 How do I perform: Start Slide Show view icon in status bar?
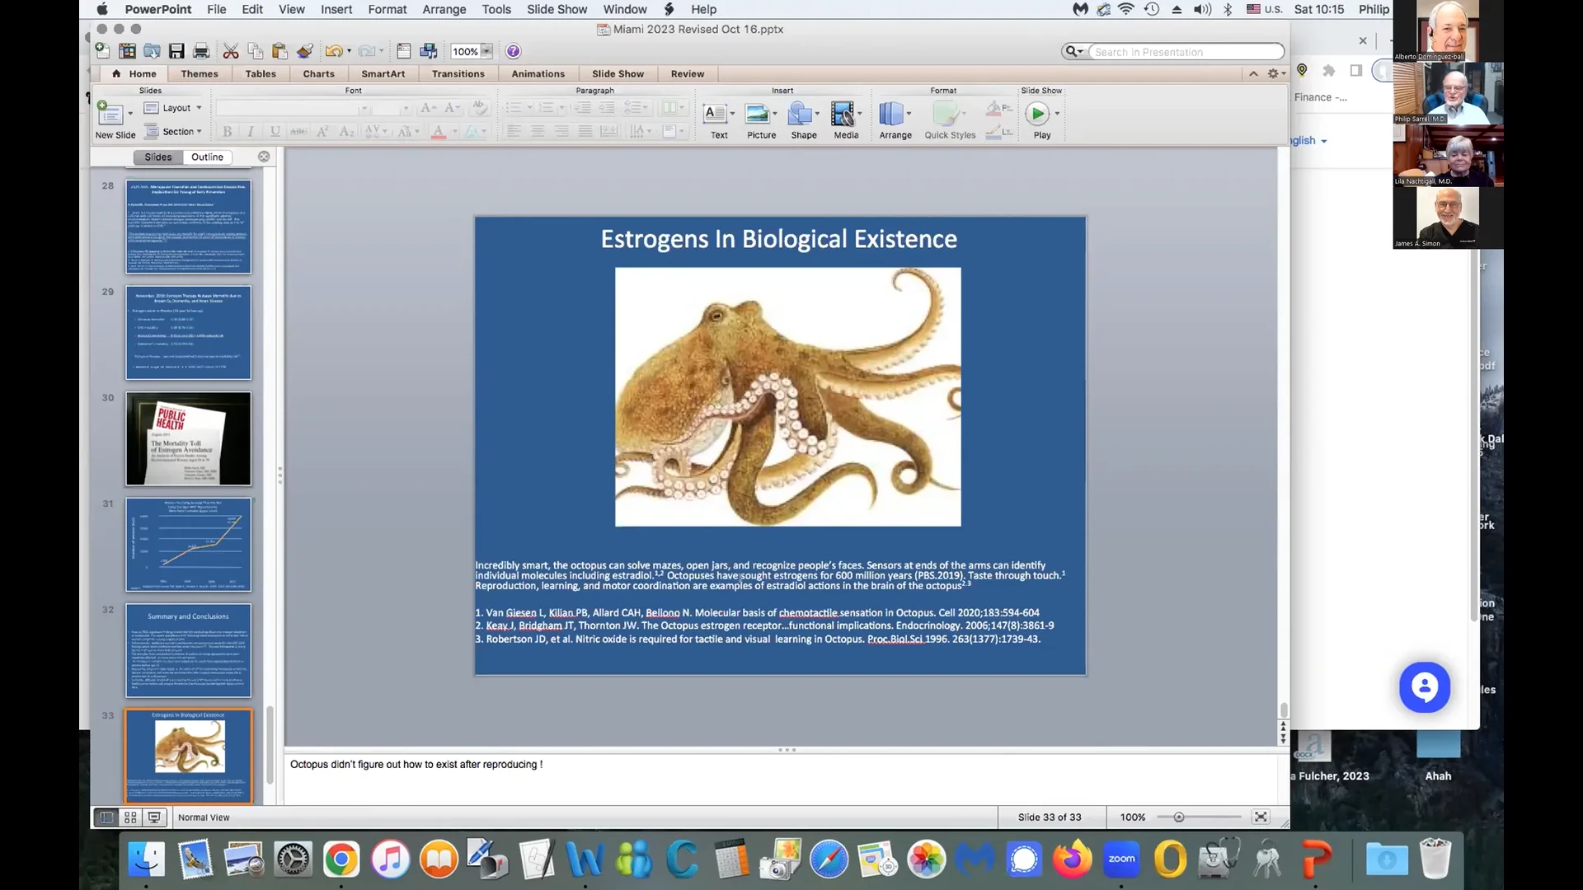[154, 817]
